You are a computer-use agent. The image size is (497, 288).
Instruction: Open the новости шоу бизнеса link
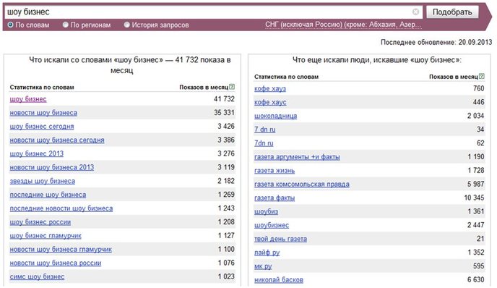[43, 113]
